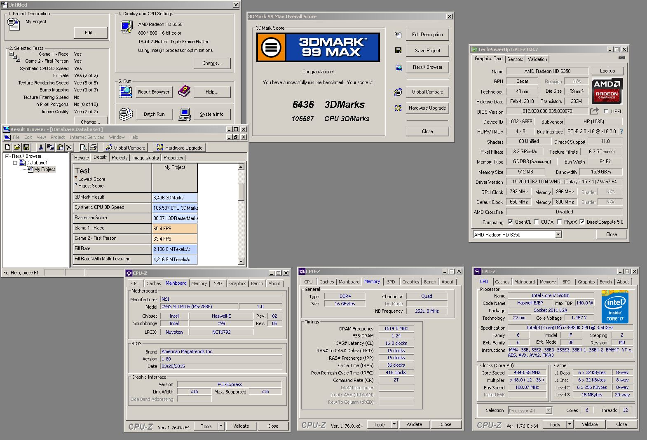Open the AMD Radeon HD 6350 GPU dropdown
Viewport: 647px width, 440px height.
click(558, 234)
